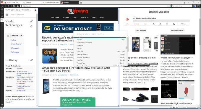
Task: Open the Downloads panel in the sidebar
Action: tap(2, 13)
